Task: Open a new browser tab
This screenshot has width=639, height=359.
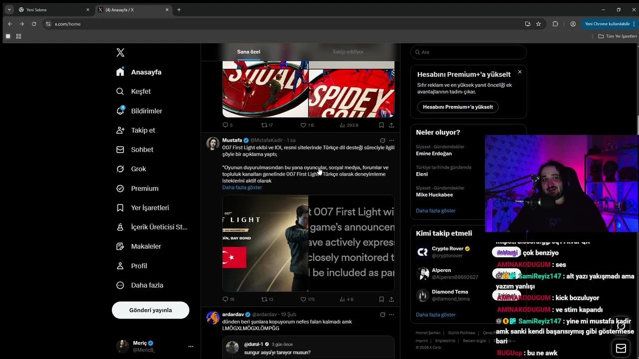Action: point(179,9)
